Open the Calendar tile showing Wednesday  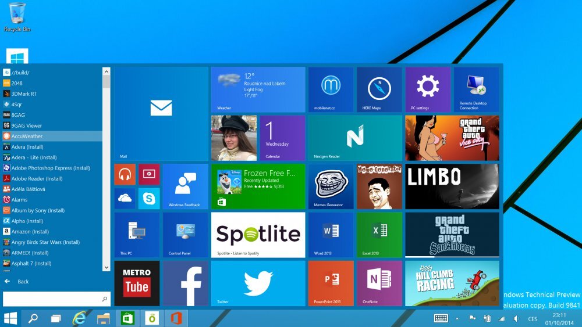[x=282, y=138]
